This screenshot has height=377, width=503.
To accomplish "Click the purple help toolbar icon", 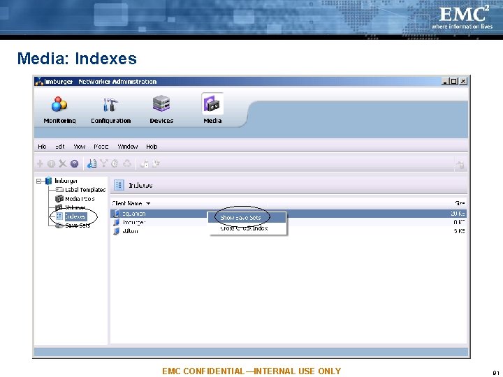I will (x=75, y=164).
